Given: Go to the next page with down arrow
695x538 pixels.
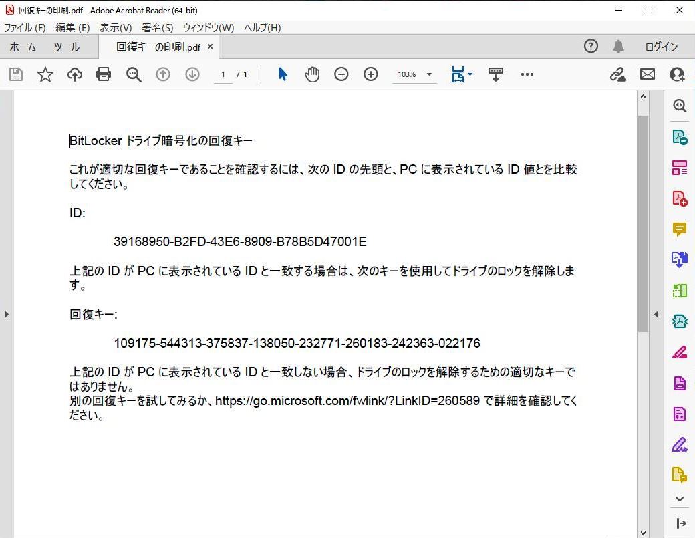Looking at the screenshot, I should pos(192,74).
